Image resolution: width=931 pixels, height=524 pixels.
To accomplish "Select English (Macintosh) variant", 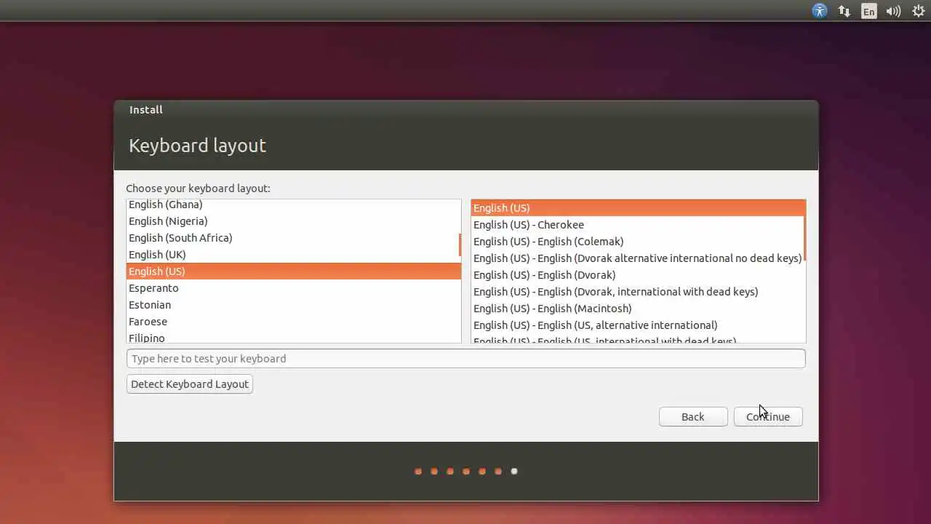I will click(637, 309).
